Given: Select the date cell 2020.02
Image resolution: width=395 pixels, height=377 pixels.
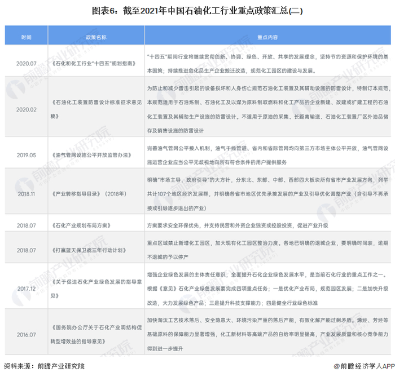Looking at the screenshot, I should coord(27,110).
